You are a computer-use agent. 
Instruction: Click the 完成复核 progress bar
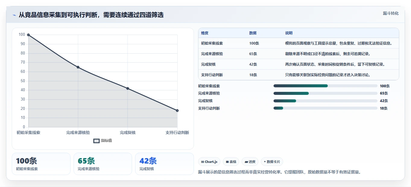pos(325,101)
